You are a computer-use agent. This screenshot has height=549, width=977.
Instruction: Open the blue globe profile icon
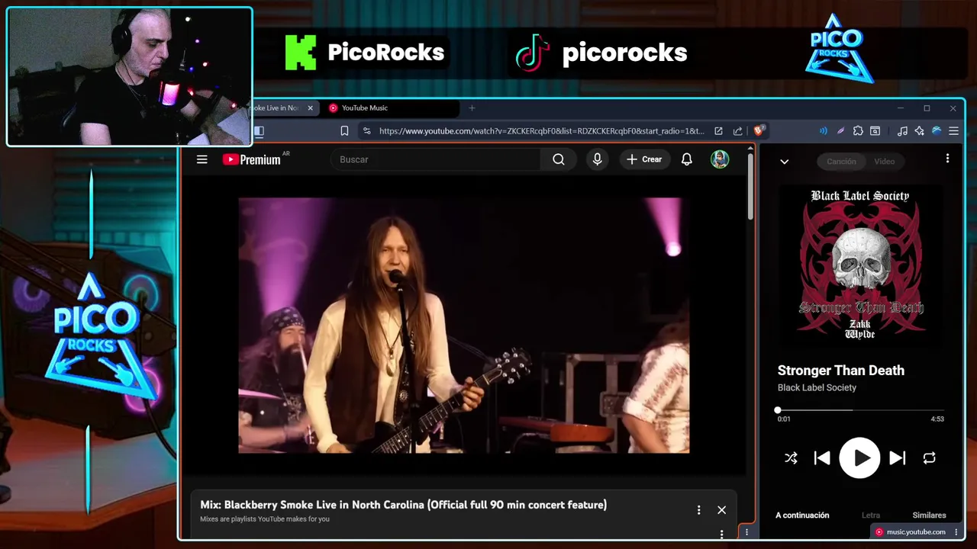(x=937, y=131)
